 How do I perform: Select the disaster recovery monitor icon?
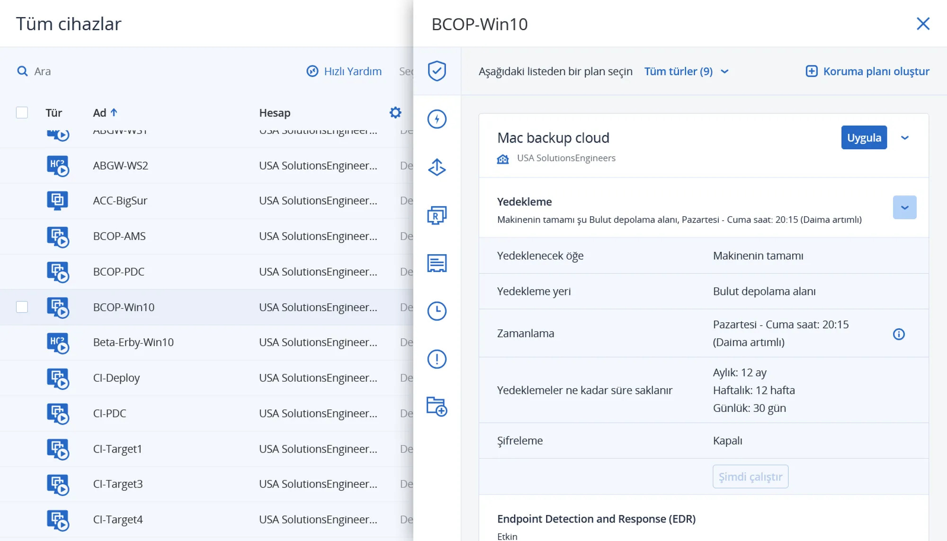click(437, 215)
